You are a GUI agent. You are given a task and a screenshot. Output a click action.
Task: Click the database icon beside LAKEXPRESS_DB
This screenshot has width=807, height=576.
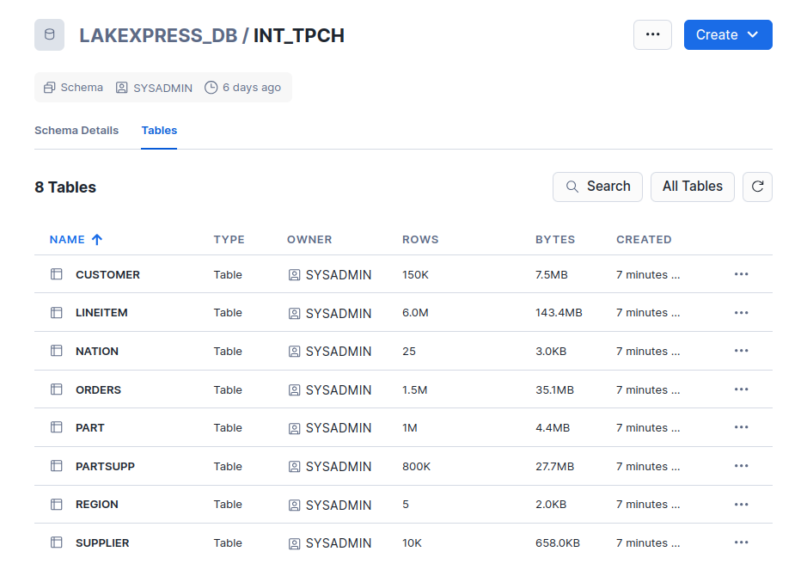[49, 35]
